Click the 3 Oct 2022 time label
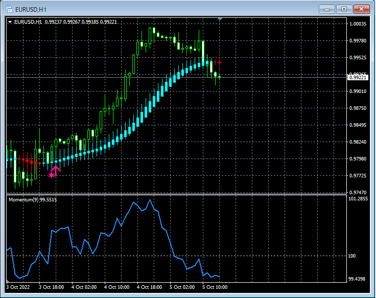This screenshot has height=298, width=376. tap(18, 287)
